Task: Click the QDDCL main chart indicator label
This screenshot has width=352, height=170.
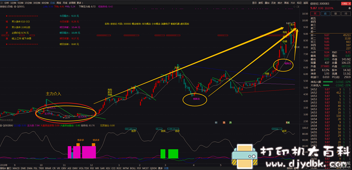Action: 21,7
